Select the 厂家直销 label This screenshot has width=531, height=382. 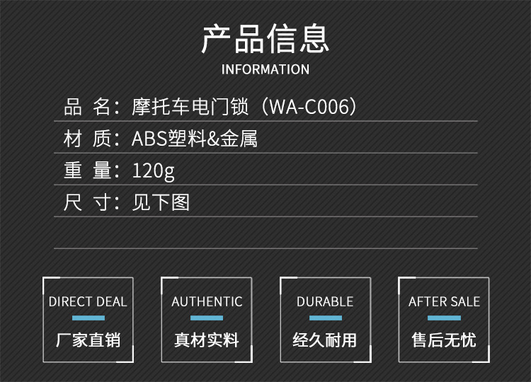[x=88, y=340]
